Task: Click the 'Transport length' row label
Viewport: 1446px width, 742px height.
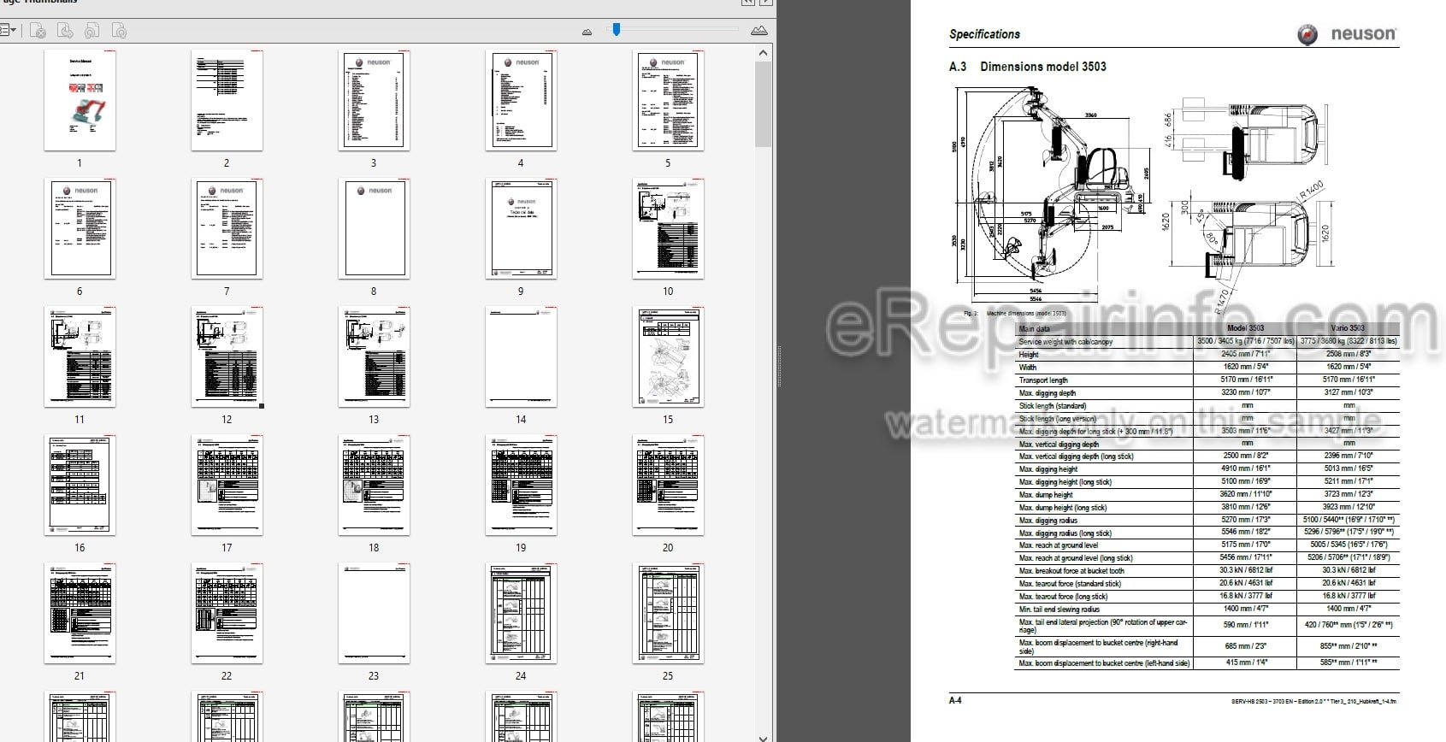Action: [1043, 380]
